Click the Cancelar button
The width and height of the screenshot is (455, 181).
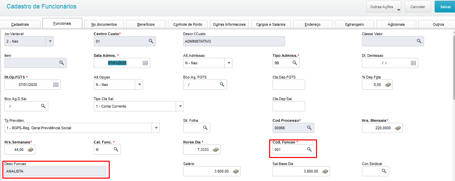[x=418, y=6]
